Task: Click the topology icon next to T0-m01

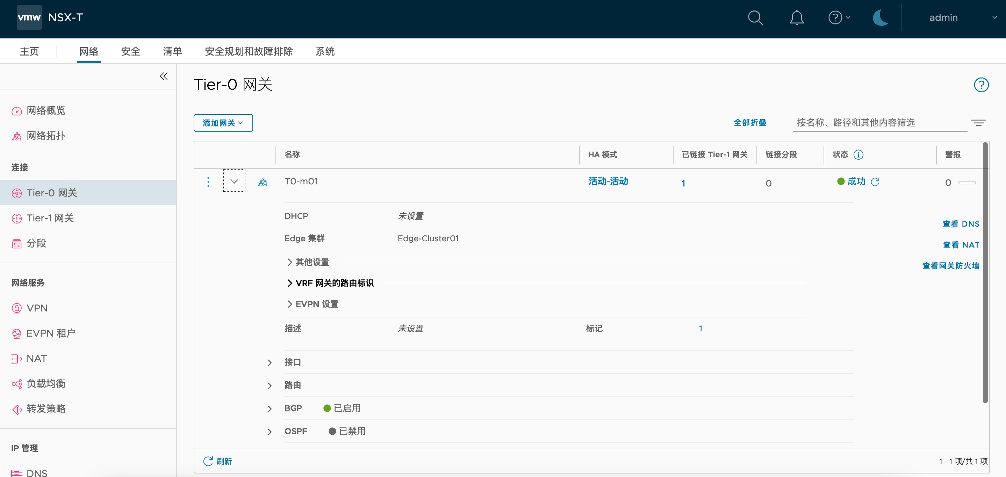Action: [x=263, y=182]
